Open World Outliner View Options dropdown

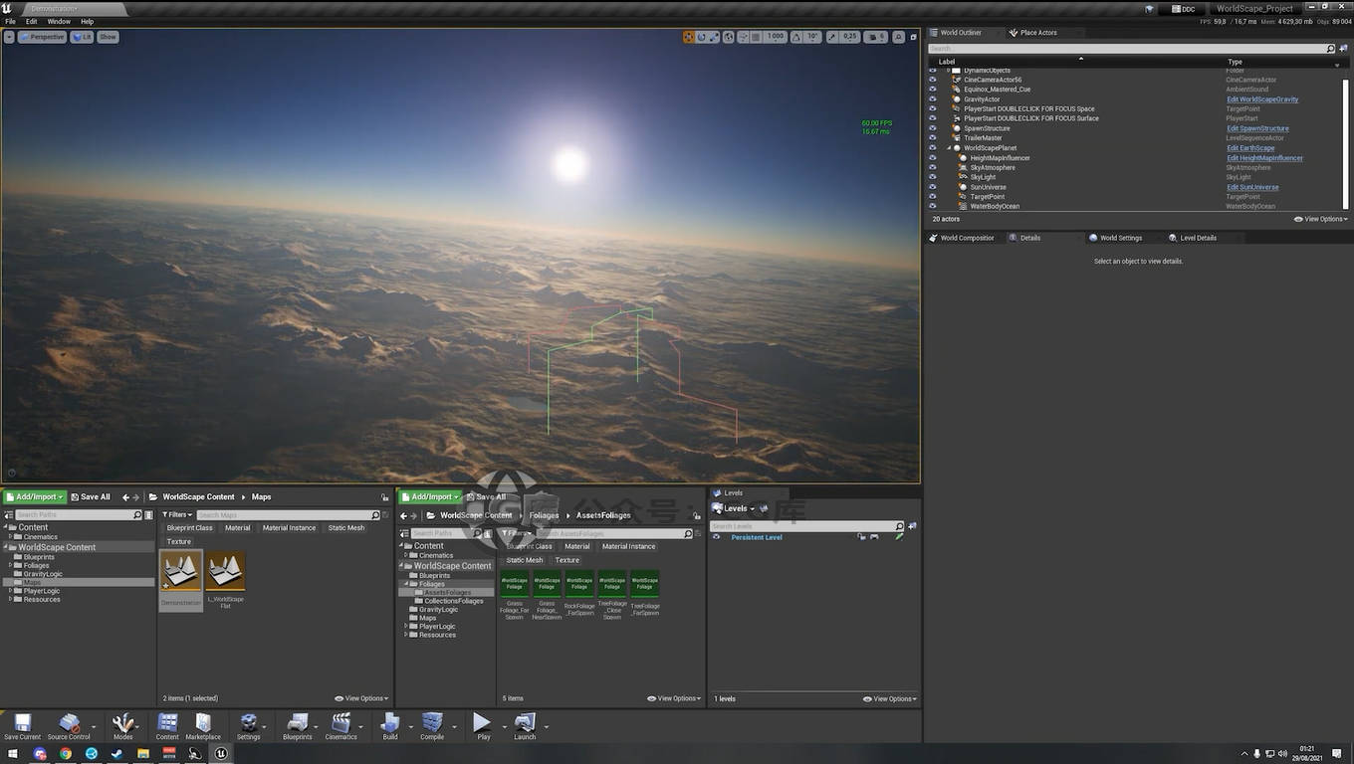[x=1320, y=219]
